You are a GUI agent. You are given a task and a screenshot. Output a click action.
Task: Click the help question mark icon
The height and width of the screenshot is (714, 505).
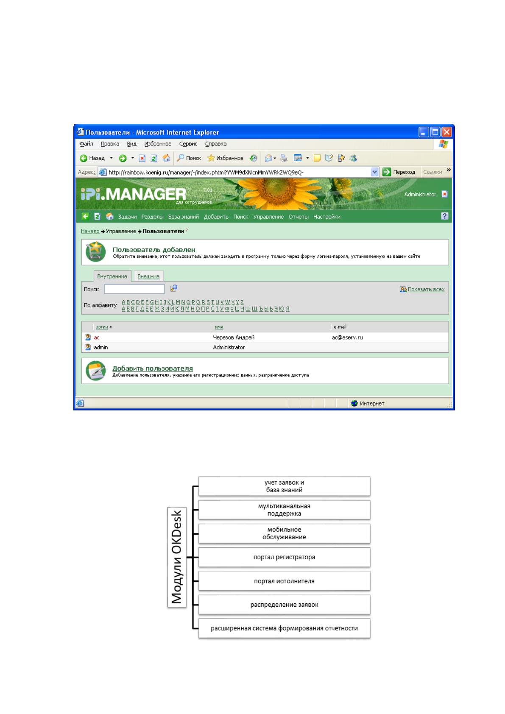(x=444, y=216)
